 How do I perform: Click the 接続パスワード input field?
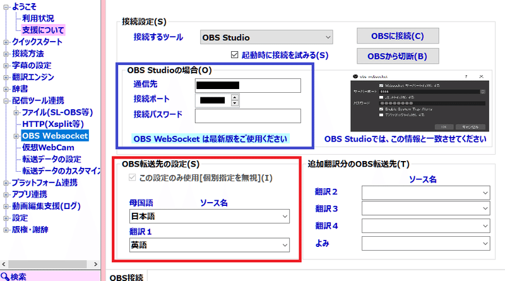pos(247,116)
